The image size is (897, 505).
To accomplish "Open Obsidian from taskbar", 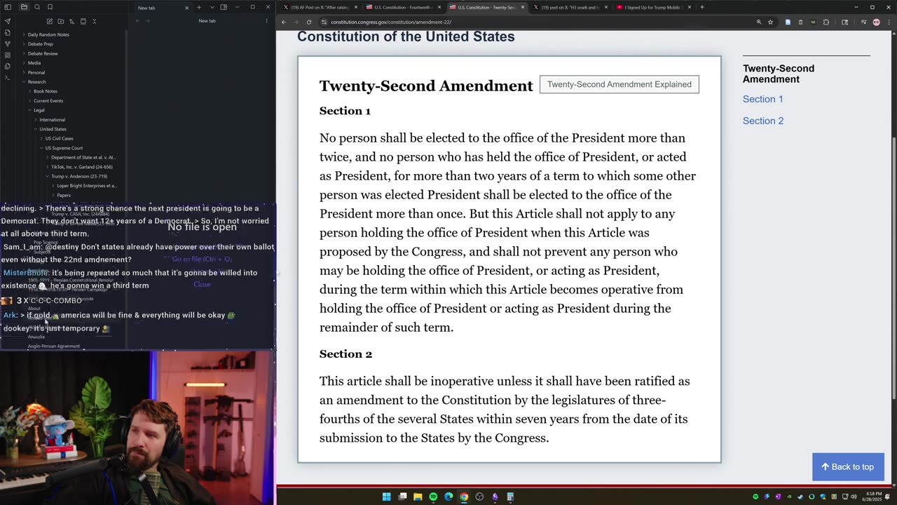I will coord(495,497).
